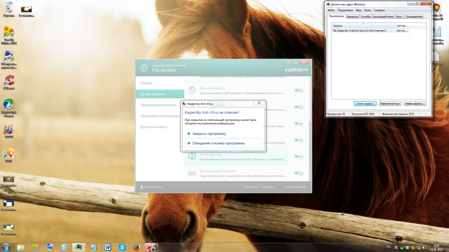
Task: Toggle switch in row ending 'корреспонде...'
Action: click(x=299, y=140)
